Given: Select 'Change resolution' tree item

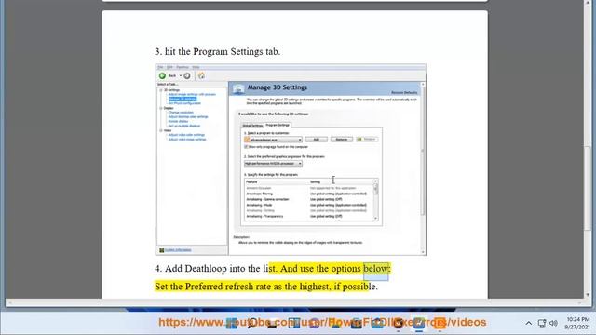Looking at the screenshot, I should tap(181, 113).
